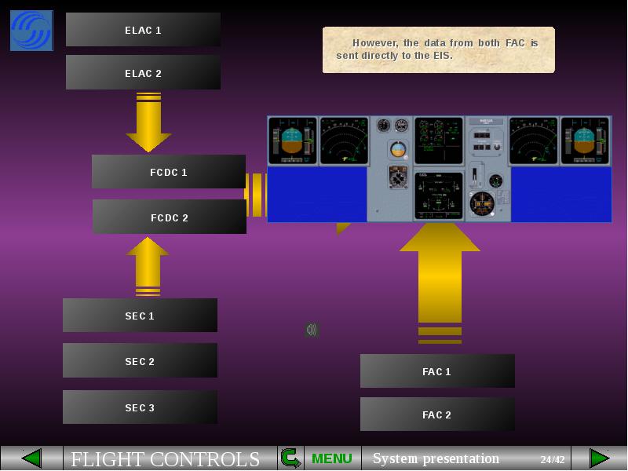Go to previous slide with left arrow

pos(31,458)
